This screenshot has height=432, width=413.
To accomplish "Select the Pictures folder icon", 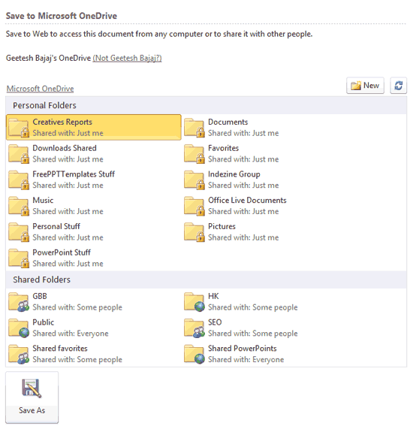I will coord(194,232).
